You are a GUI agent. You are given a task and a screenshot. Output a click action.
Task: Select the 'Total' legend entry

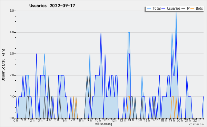click(157, 8)
